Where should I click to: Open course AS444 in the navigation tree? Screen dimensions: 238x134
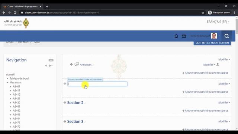point(16,119)
